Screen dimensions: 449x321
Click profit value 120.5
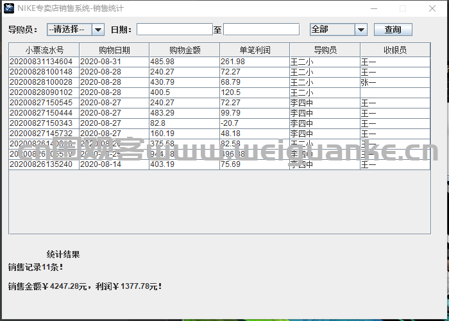pos(255,93)
